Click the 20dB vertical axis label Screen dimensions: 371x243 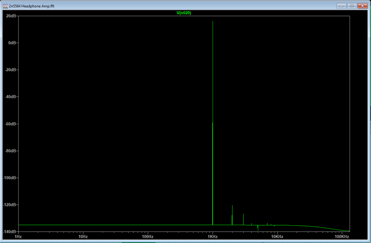[11, 16]
